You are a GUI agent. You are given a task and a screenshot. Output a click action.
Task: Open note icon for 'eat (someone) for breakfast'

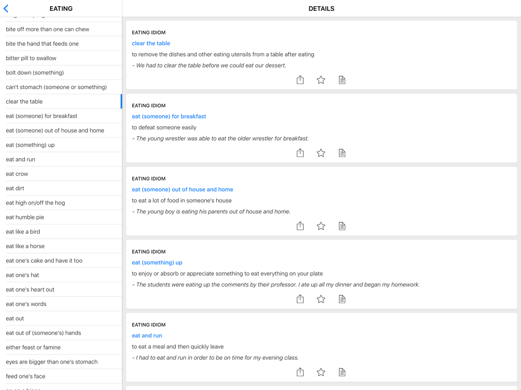tap(342, 153)
